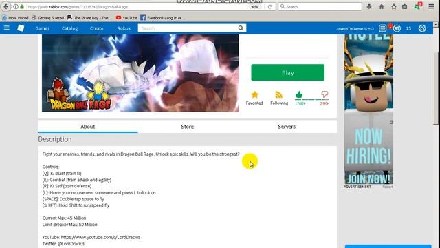The height and width of the screenshot is (248, 440).
Task: Click the 90% zoom level indicator
Action: click(x=254, y=6)
